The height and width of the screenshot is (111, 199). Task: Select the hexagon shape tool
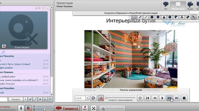click(x=170, y=17)
